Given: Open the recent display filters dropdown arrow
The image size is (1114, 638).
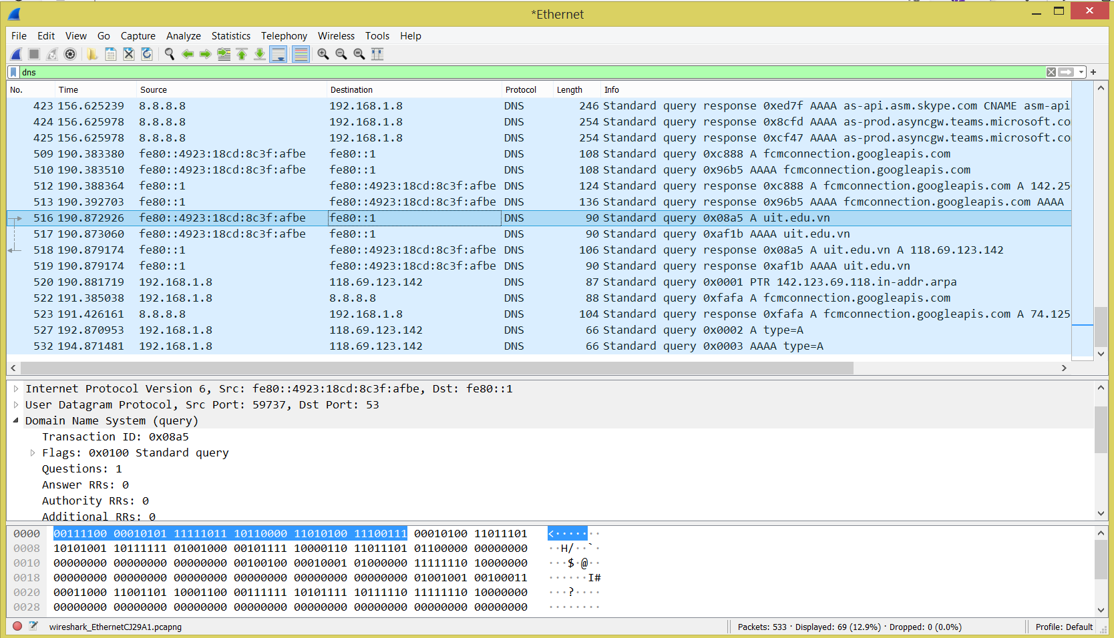Looking at the screenshot, I should 1081,72.
